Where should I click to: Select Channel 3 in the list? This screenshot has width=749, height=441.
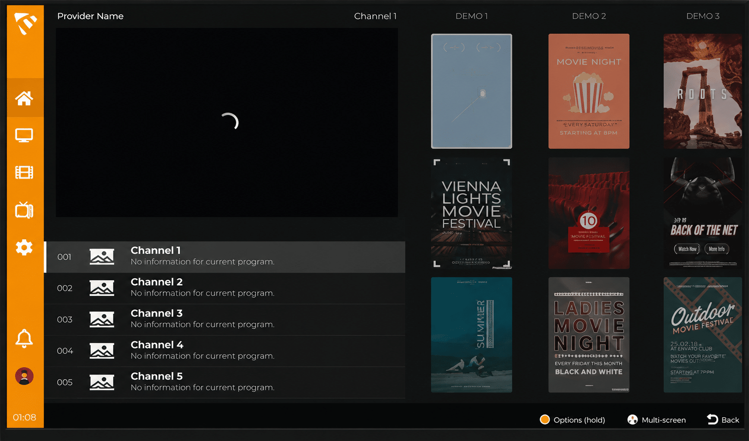tap(225, 320)
